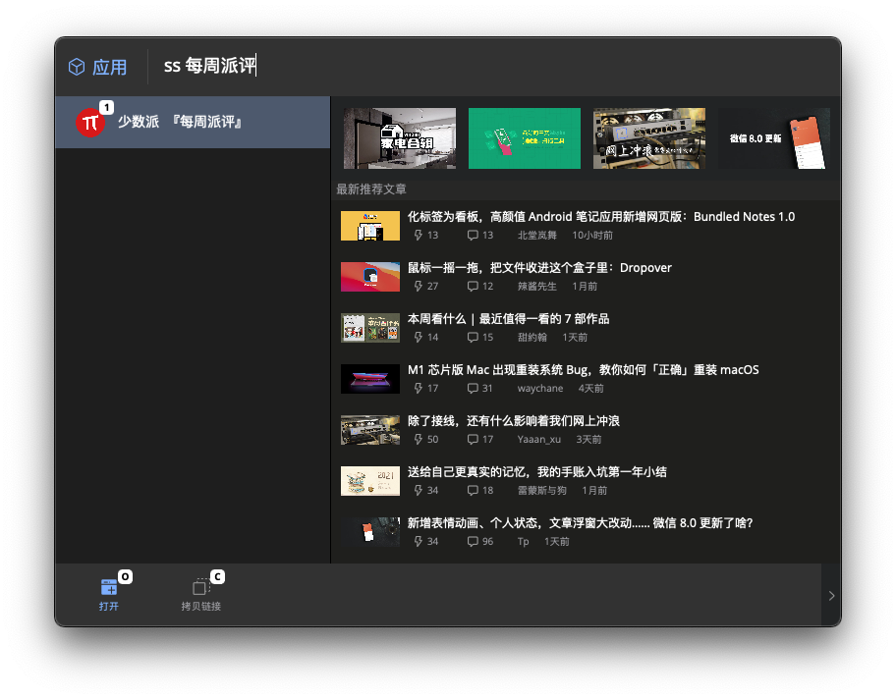Click the comments icon on 手账 article
896x699 pixels.
point(473,490)
